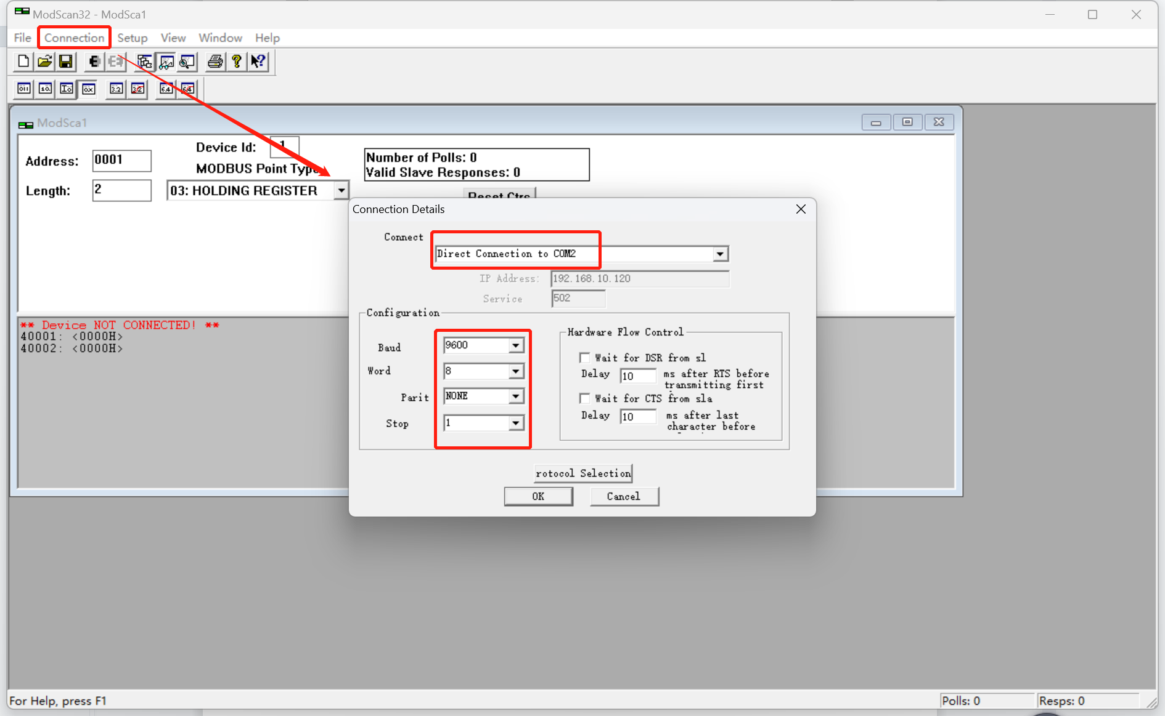
Task: Enable Wait for DSR from slave checkbox
Action: [x=584, y=358]
